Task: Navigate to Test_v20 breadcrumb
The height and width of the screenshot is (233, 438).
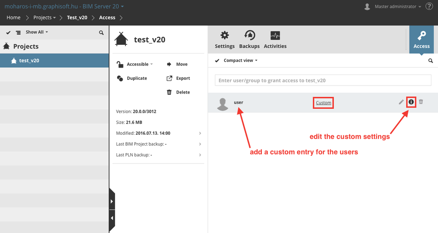Action: [x=77, y=18]
